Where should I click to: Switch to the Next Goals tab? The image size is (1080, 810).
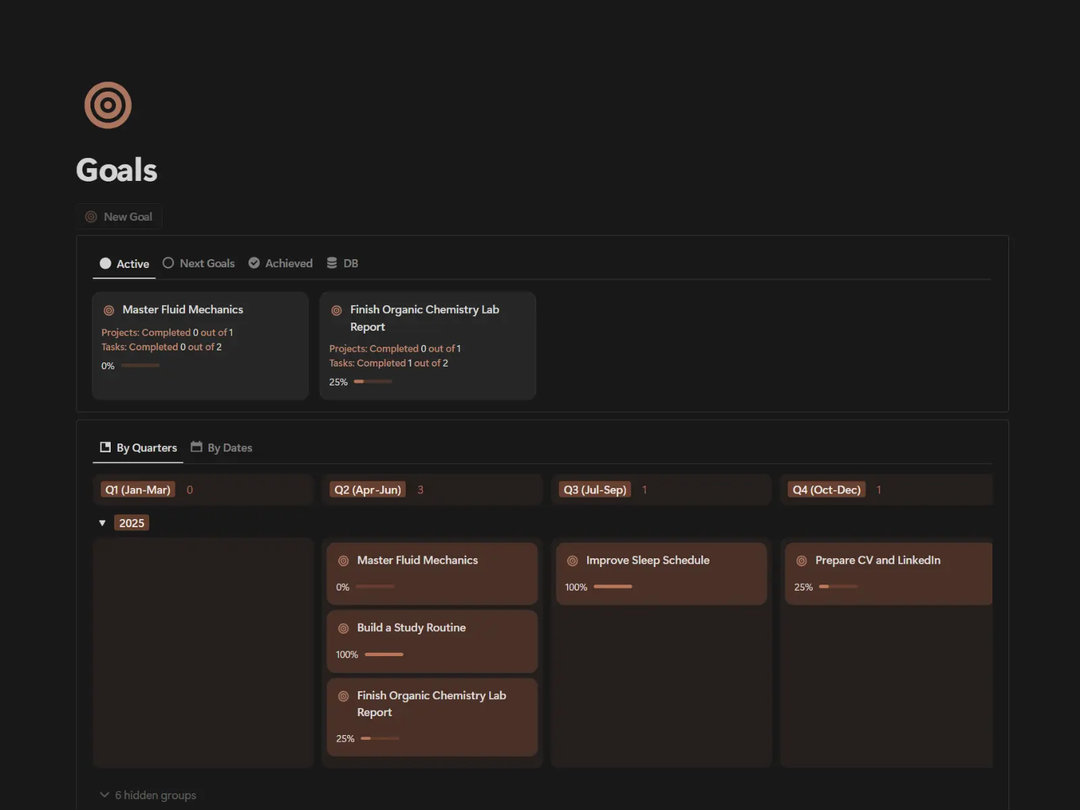[199, 263]
